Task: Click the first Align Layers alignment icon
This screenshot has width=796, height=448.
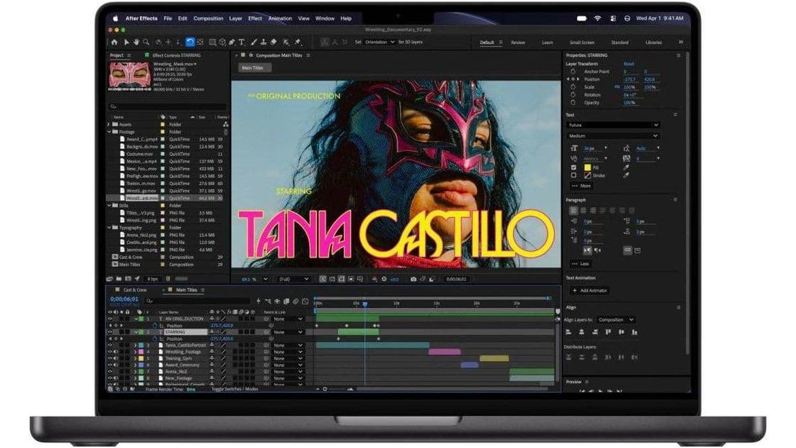Action: coord(568,331)
